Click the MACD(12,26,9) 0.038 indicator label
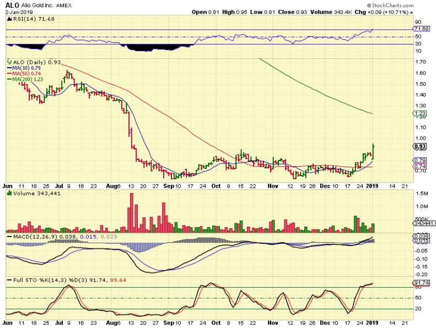The width and height of the screenshot is (436, 329). pos(46,237)
